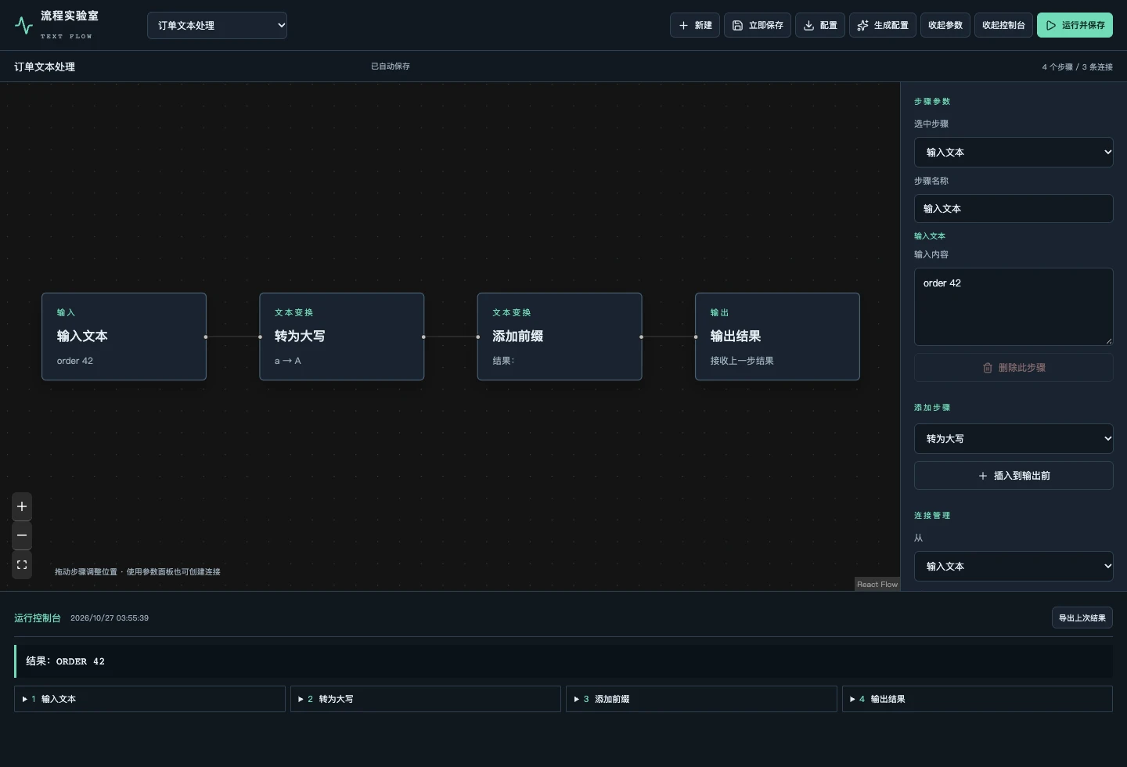The height and width of the screenshot is (767, 1127).
Task: Click the 删除此步骤 button
Action: (1014, 368)
